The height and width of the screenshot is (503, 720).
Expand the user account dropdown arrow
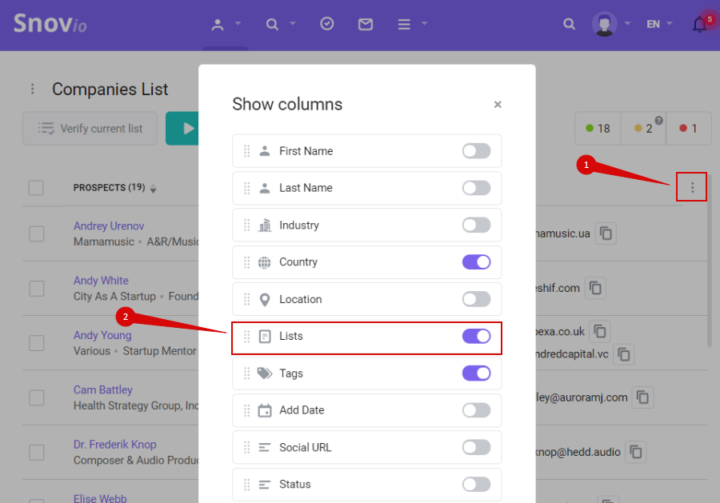point(627,23)
